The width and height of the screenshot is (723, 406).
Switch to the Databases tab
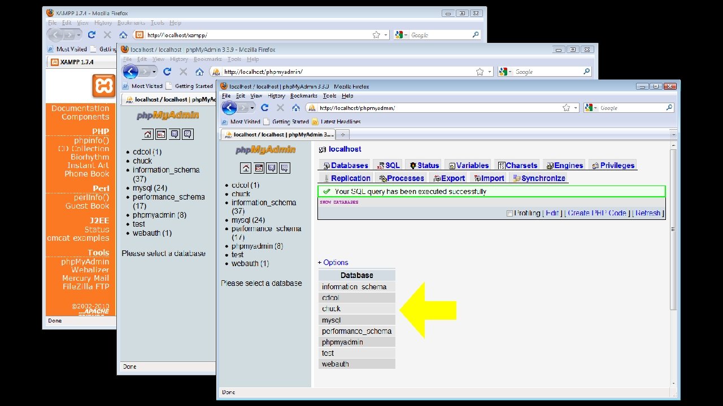pyautogui.click(x=345, y=165)
